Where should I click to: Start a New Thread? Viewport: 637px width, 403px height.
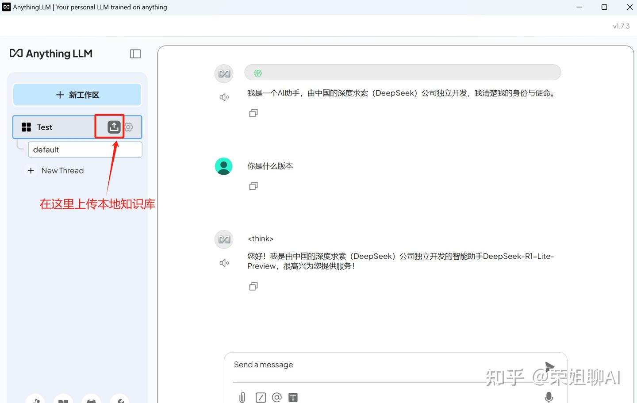56,171
